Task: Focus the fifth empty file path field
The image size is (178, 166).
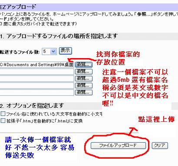Action: coord(37,92)
